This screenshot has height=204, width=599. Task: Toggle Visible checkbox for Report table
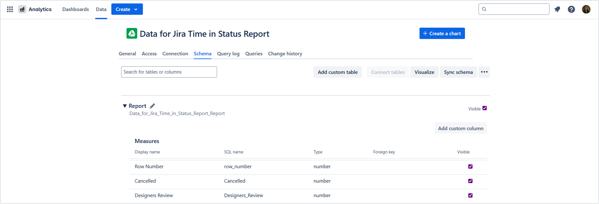pyautogui.click(x=484, y=108)
